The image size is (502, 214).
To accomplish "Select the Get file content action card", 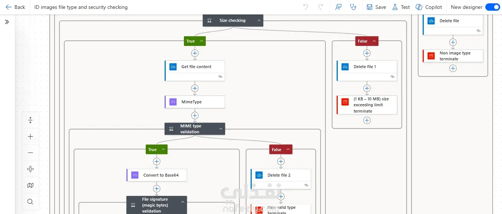I will (x=195, y=71).
